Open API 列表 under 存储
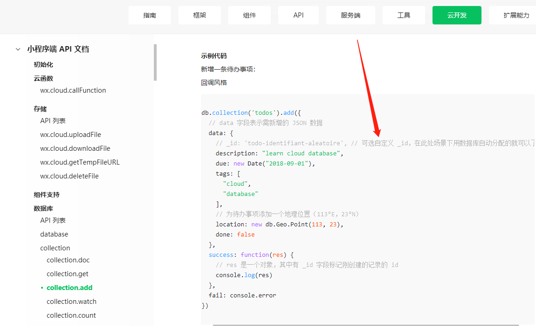 (53, 121)
